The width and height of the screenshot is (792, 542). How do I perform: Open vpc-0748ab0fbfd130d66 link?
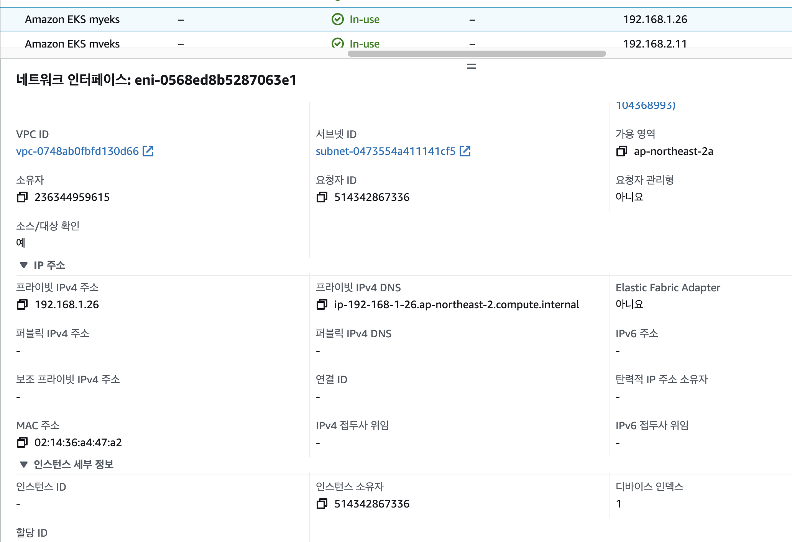click(x=77, y=151)
